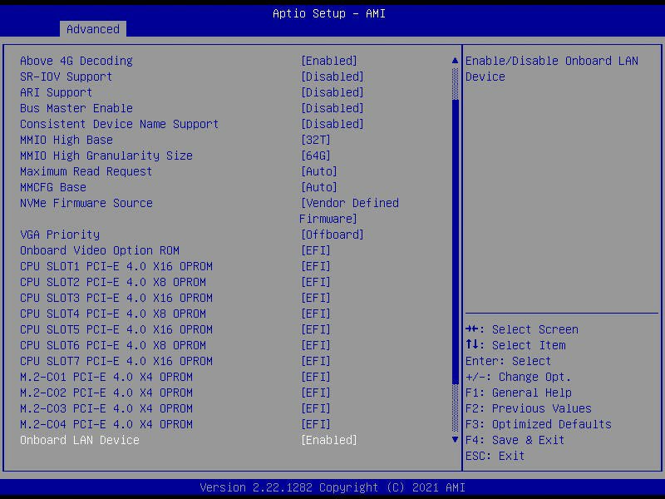This screenshot has height=499, width=665.
Task: Toggle SR-IOV Support [Disabled] value
Action: click(x=332, y=77)
